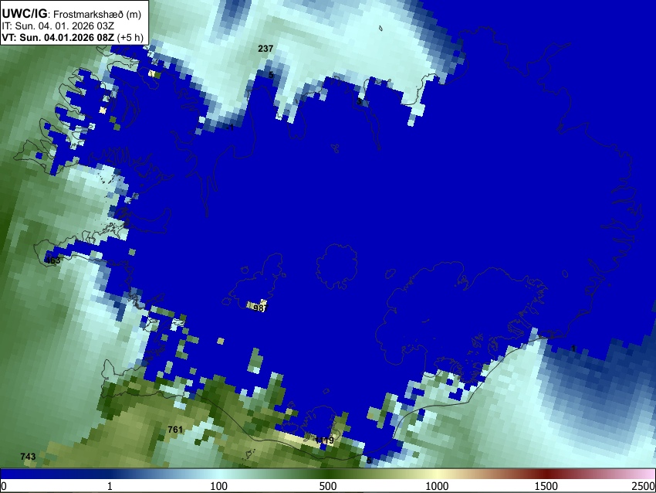656x493 pixels.
Task: Click the legend label "2500"
Action: point(644,486)
